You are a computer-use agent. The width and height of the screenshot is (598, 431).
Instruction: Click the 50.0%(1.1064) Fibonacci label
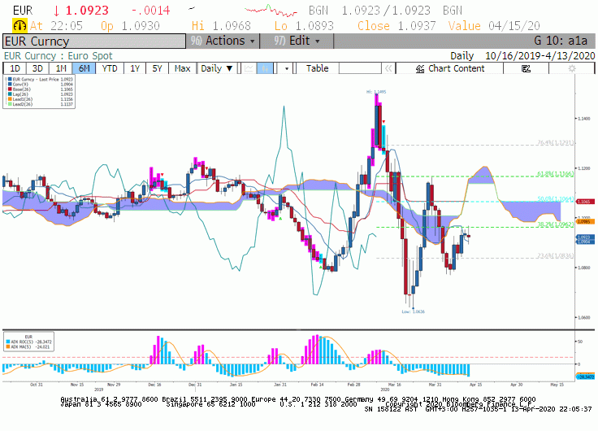(555, 199)
